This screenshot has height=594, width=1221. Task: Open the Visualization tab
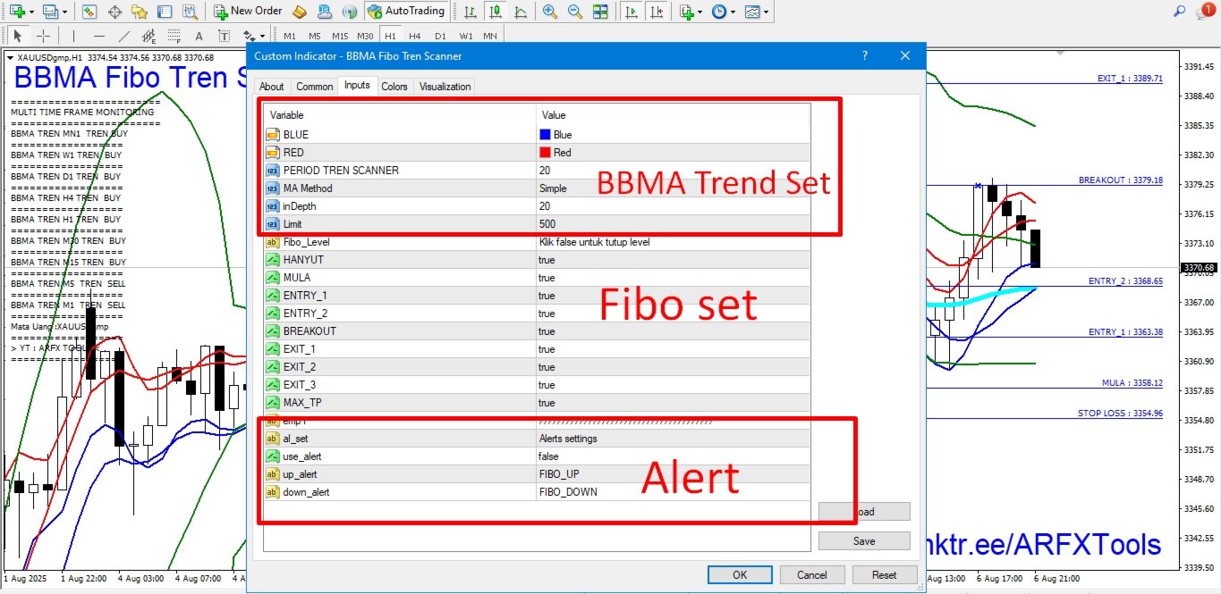tap(445, 87)
